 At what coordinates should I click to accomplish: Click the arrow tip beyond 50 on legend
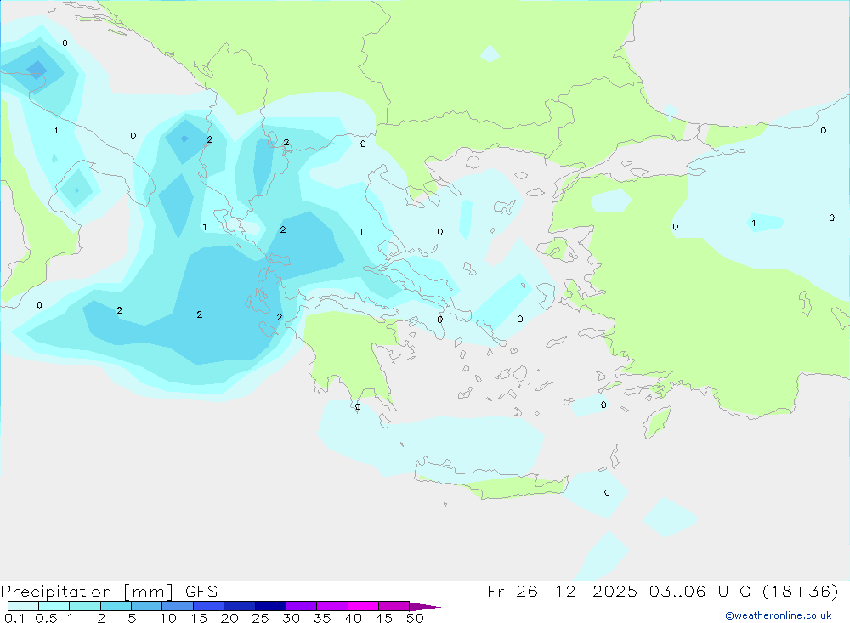click(425, 606)
